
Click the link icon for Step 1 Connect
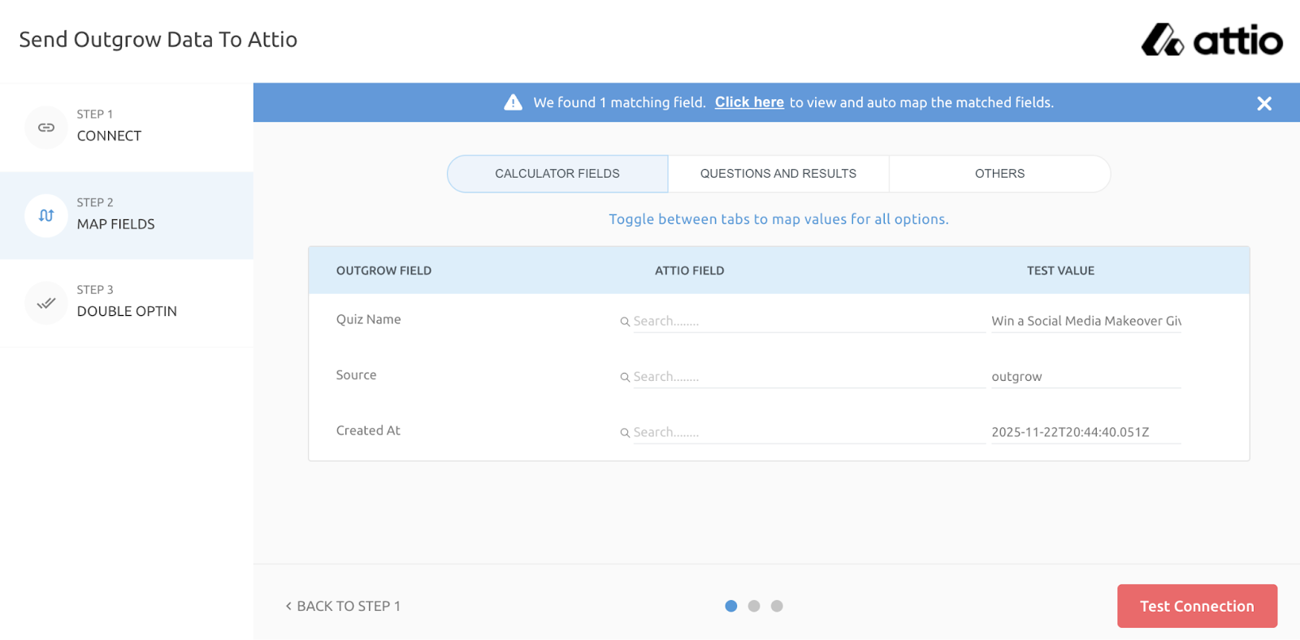click(x=46, y=128)
